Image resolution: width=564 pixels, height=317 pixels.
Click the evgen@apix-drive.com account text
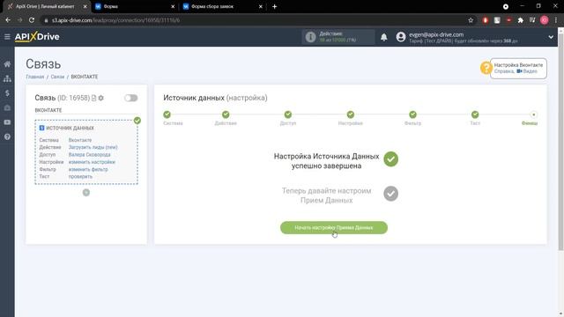[x=436, y=34]
